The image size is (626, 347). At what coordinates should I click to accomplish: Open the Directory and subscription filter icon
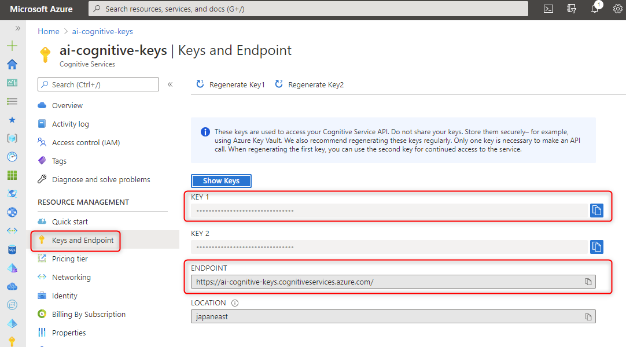tap(571, 9)
